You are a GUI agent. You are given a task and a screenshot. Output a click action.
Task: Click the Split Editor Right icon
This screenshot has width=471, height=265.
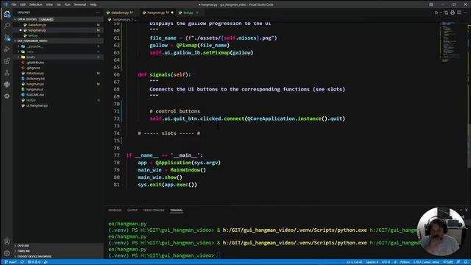[459, 13]
